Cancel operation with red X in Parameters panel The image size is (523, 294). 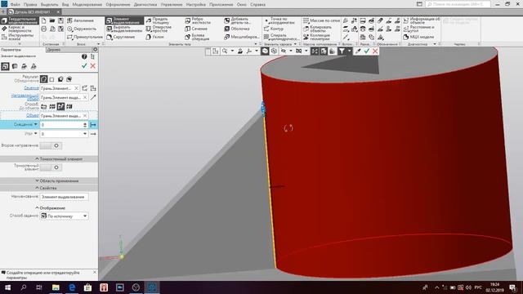93,66
